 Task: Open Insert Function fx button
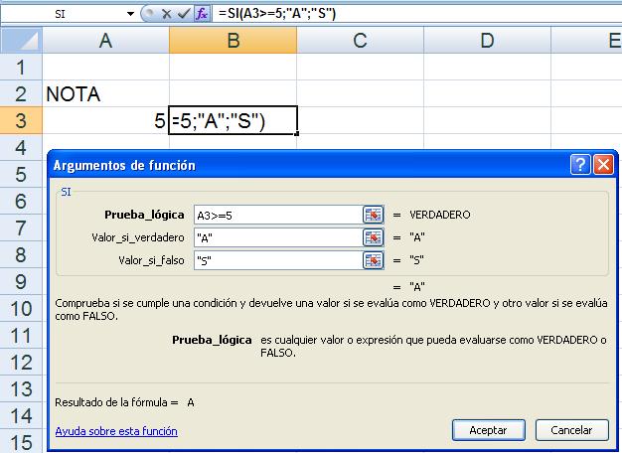201,16
